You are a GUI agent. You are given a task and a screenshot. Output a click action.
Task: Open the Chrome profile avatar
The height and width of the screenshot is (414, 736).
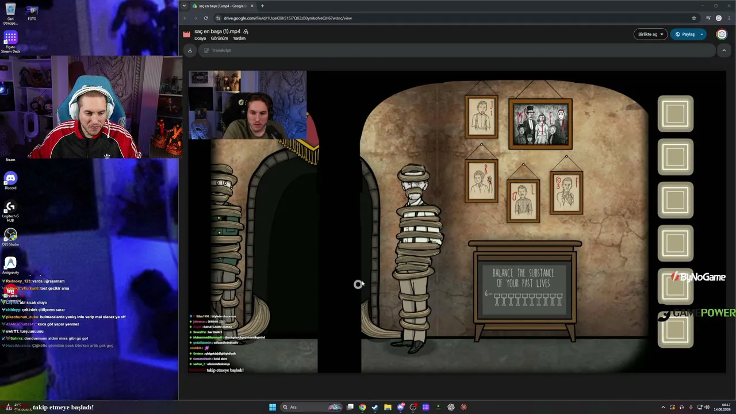[x=718, y=18]
